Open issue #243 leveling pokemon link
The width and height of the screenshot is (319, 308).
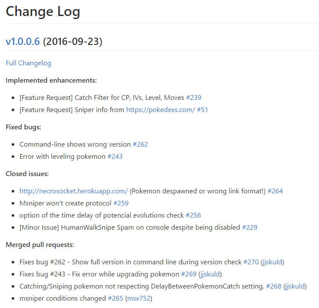[x=115, y=157]
